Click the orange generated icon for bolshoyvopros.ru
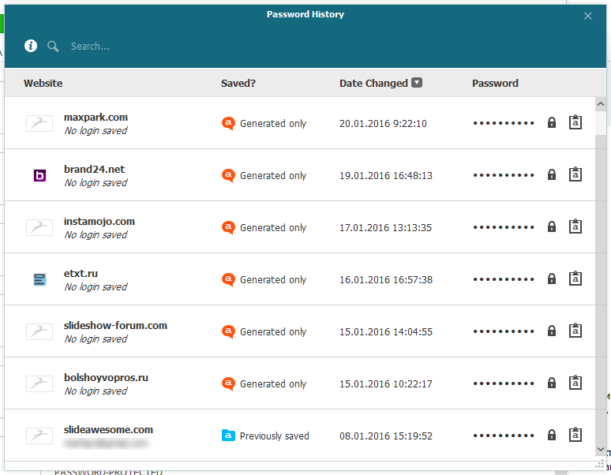The height and width of the screenshot is (475, 611). tap(228, 383)
